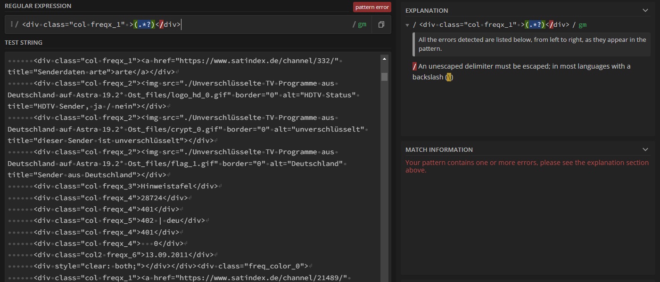Click the red slash token in error description
660x282 pixels.
[414, 66]
